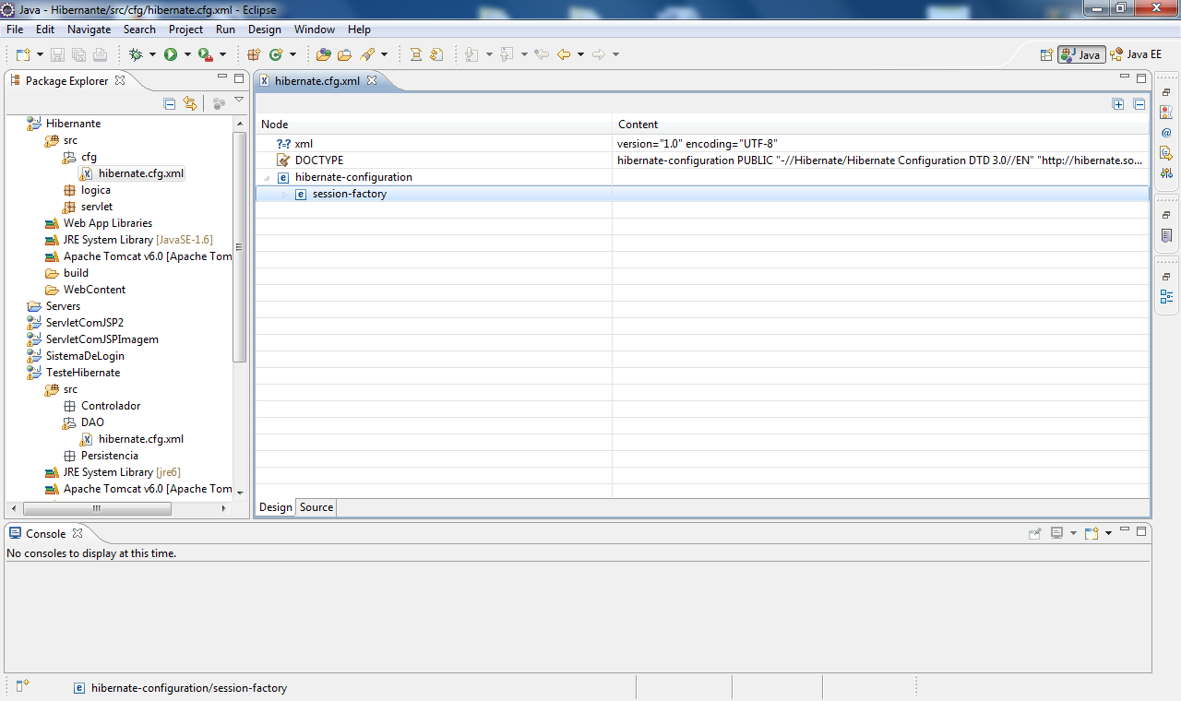Launch the Debug bug icon
The image size is (1181, 701).
(137, 54)
